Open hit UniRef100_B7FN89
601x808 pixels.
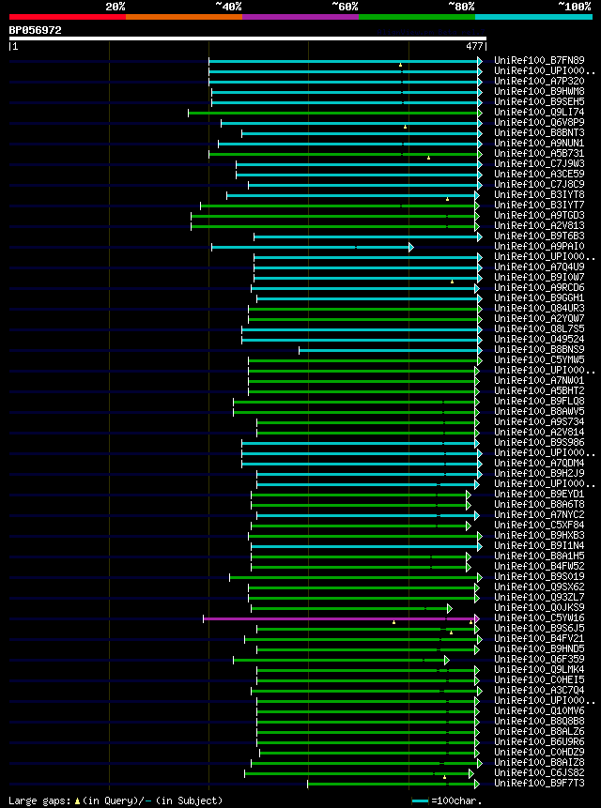[539, 60]
